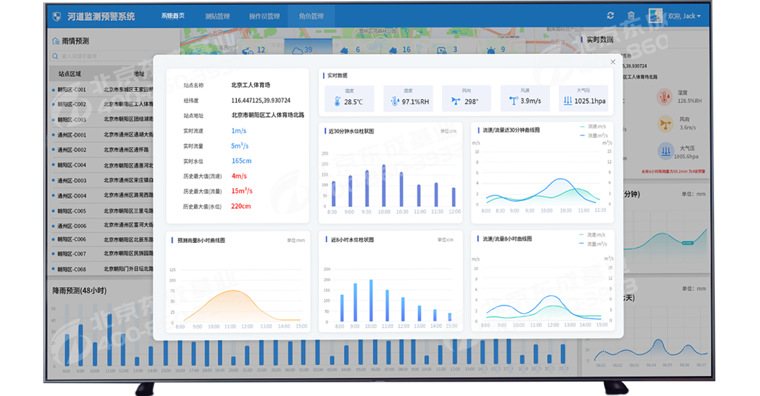Click the user avatar next to 欢迎, Jack
The image size is (760, 396).
tap(655, 16)
